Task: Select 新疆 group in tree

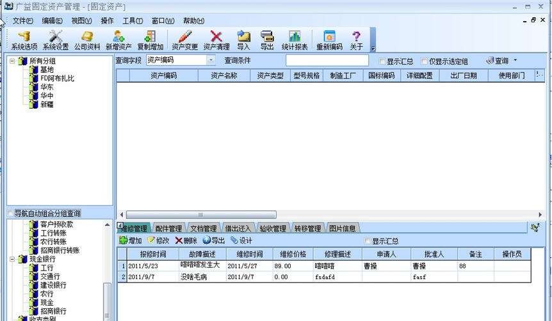Action: [47, 104]
